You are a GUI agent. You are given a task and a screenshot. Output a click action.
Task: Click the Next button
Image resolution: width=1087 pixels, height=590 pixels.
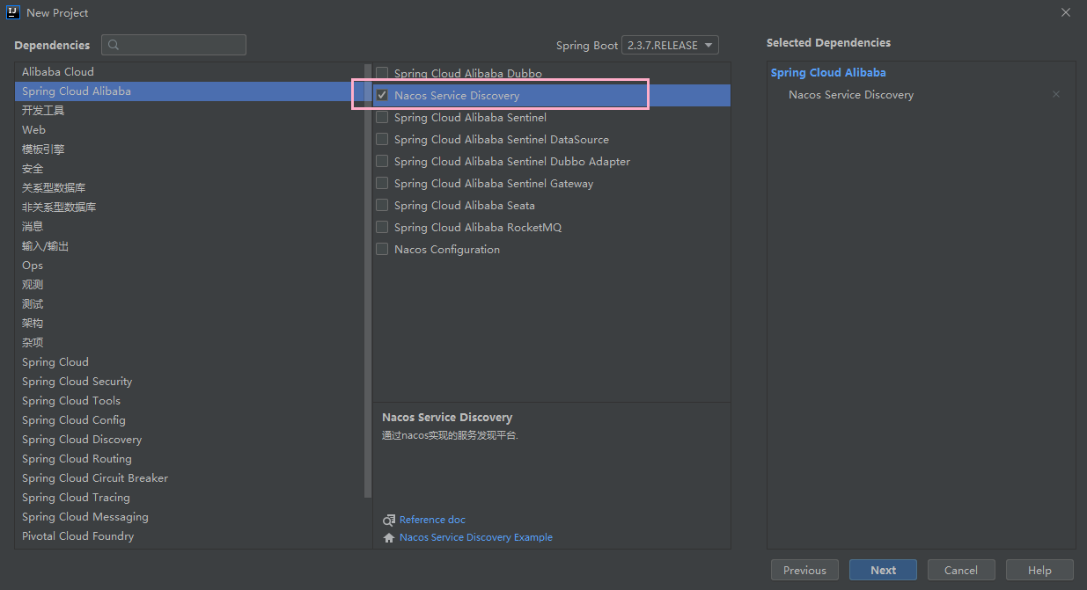(883, 570)
